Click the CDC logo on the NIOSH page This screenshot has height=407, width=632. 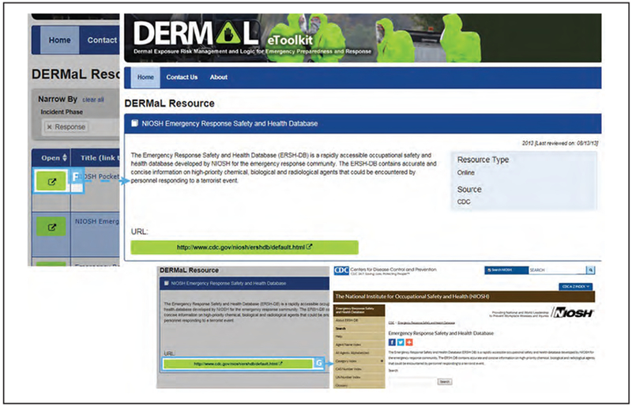point(341,270)
